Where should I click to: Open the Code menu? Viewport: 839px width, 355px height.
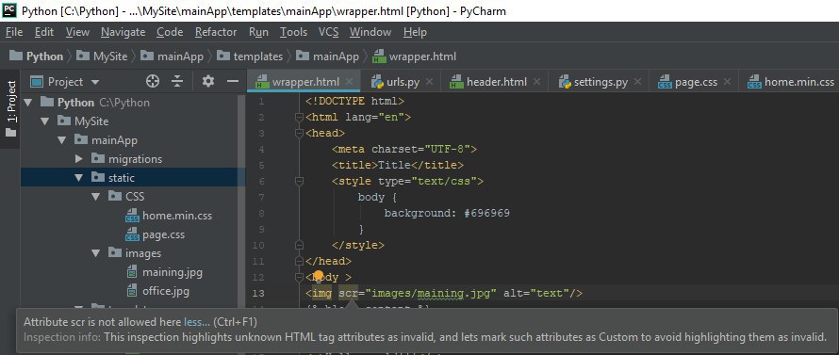[170, 32]
